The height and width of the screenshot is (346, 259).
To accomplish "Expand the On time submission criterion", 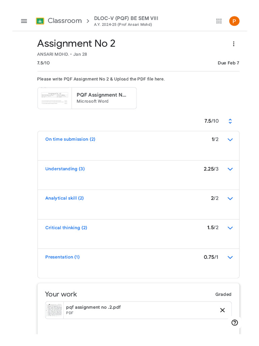I will coord(230,140).
